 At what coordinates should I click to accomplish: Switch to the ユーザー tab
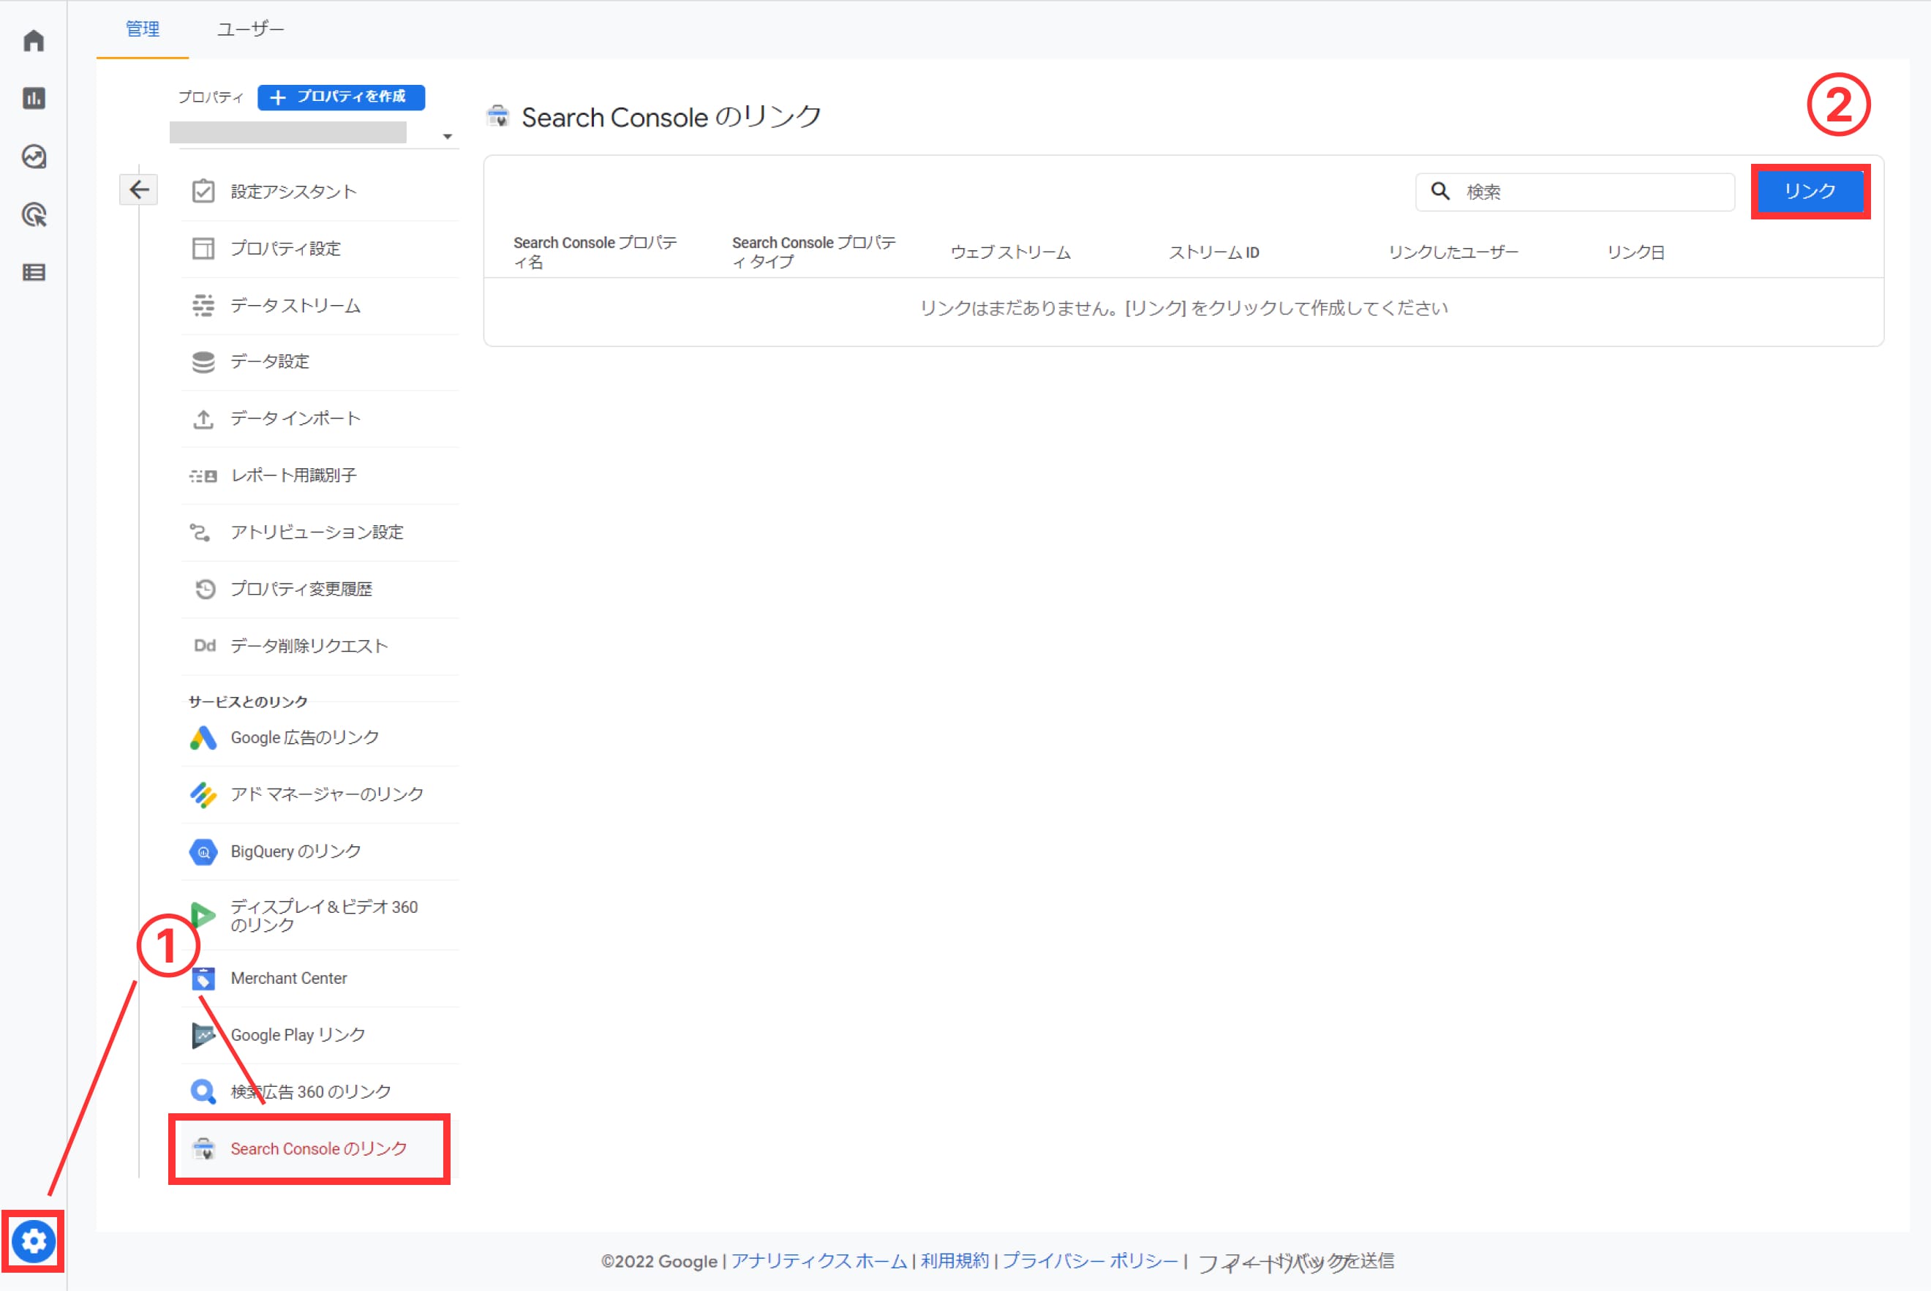(x=250, y=30)
